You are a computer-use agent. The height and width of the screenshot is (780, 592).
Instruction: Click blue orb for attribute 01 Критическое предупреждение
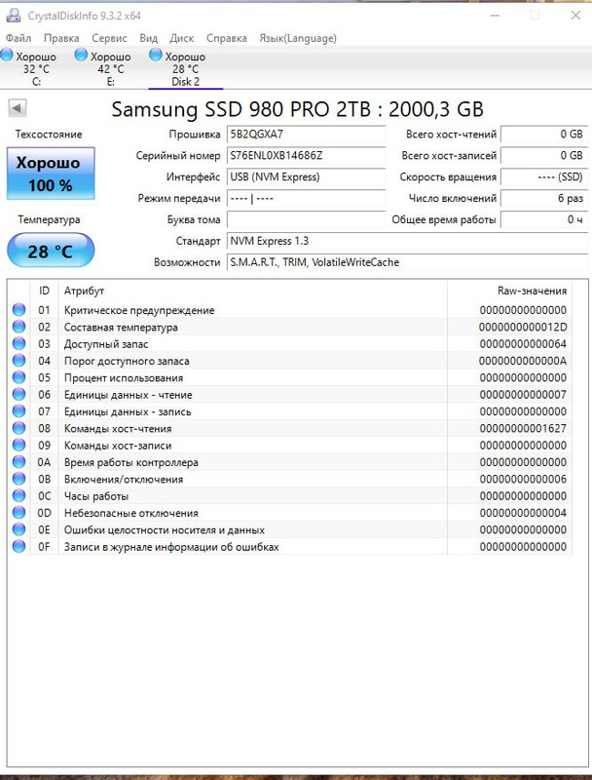pos(18,309)
